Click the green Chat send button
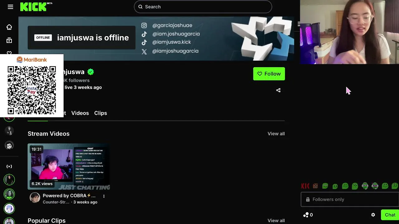Viewport: 399px width, 224px height. (x=390, y=215)
